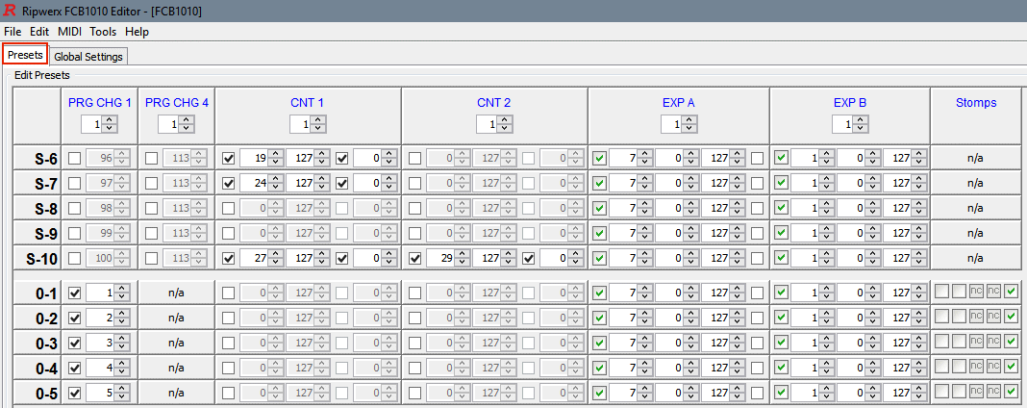Image resolution: width=1027 pixels, height=408 pixels.
Task: Click the EXP A column header label
Action: point(679,103)
